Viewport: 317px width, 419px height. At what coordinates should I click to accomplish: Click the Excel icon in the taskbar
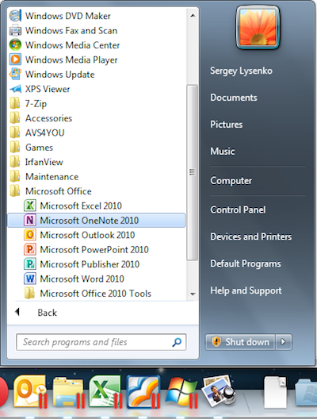(105, 391)
